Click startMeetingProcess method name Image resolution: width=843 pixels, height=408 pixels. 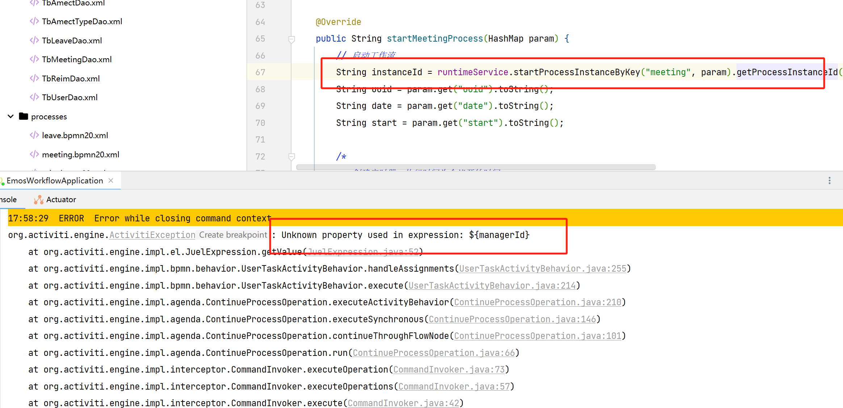click(x=435, y=39)
